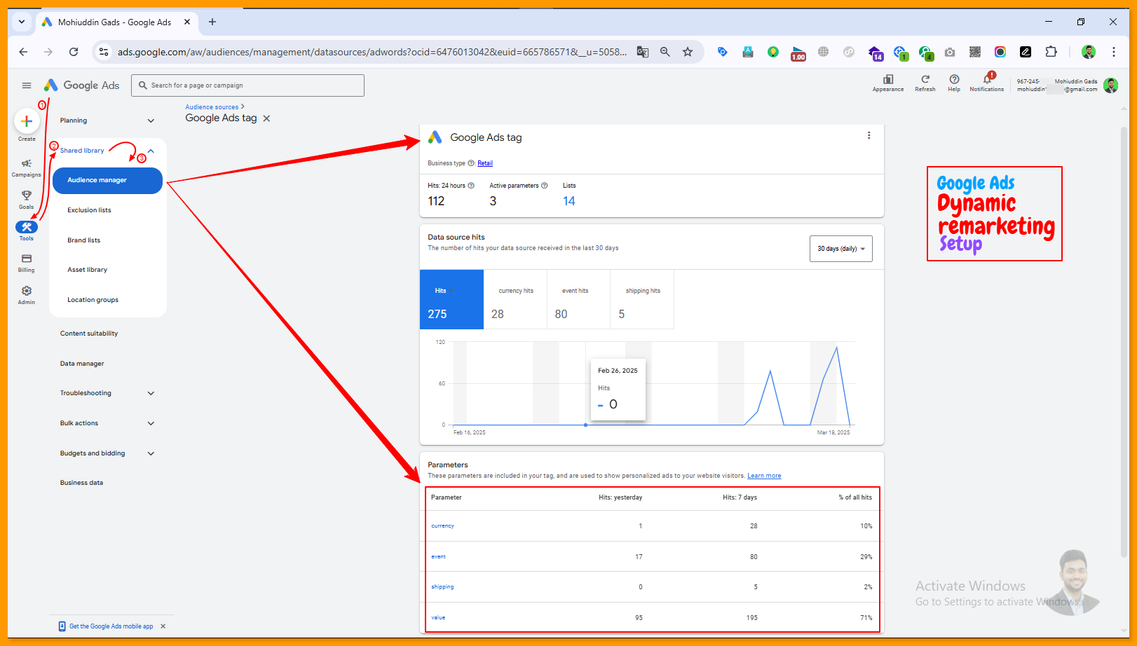1137x646 pixels.
Task: Click the Create plus button
Action: pos(27,121)
